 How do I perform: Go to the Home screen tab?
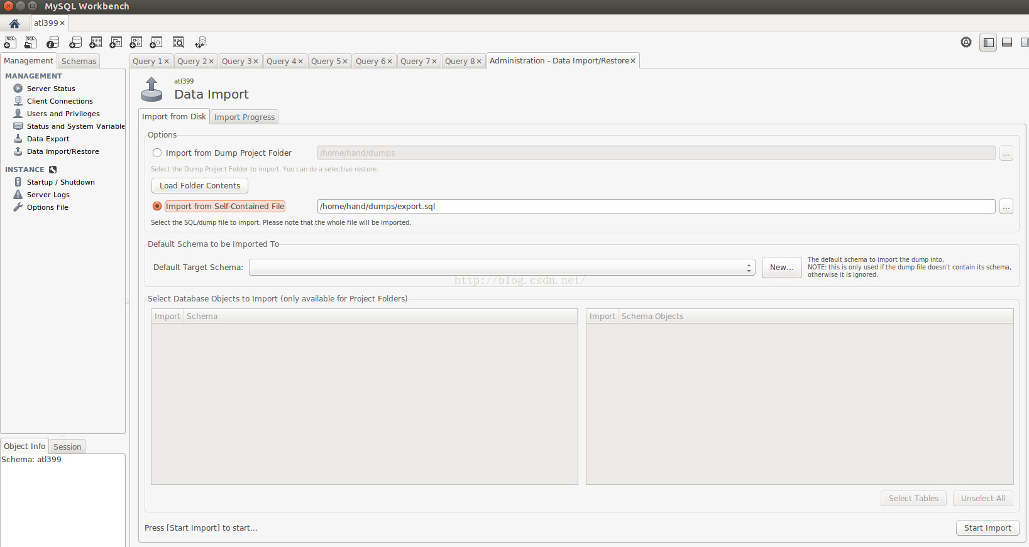[x=14, y=23]
